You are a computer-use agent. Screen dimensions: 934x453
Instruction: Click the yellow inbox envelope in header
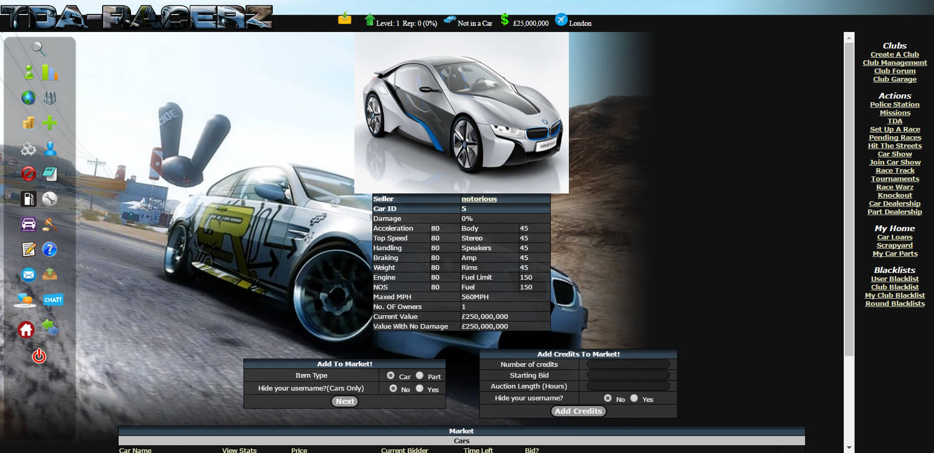(x=345, y=19)
